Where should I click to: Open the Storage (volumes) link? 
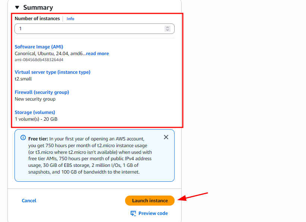coord(35,112)
